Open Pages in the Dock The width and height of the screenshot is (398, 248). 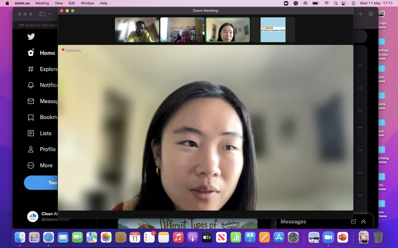[x=264, y=237]
